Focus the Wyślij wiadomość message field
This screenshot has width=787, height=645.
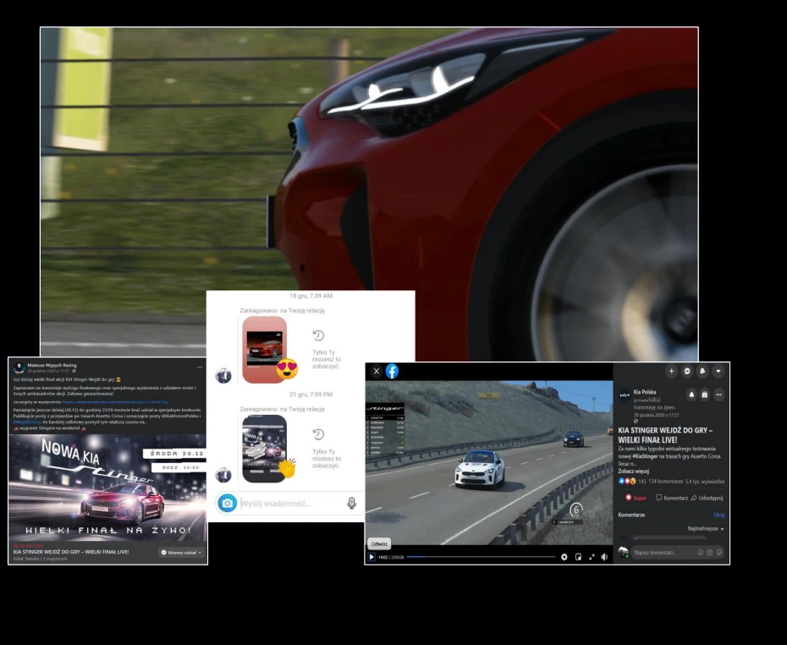point(291,504)
